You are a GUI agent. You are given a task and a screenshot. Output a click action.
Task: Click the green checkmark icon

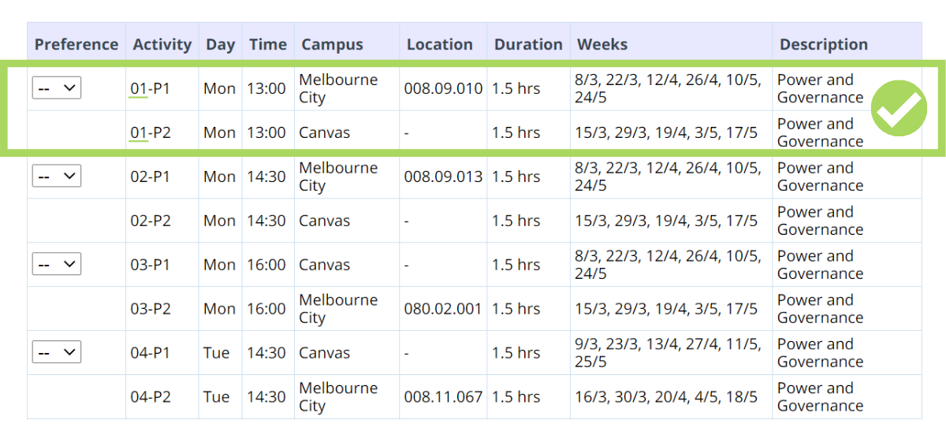click(x=899, y=110)
